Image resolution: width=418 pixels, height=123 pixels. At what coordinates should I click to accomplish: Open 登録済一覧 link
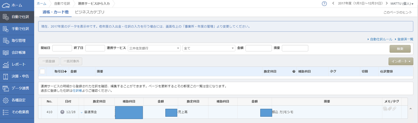[404, 39]
